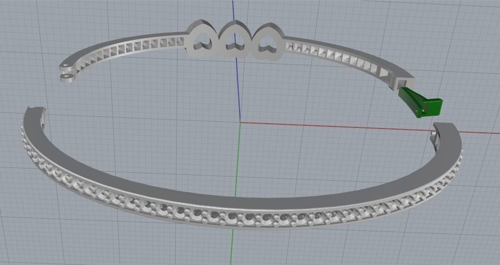This screenshot has width=500, height=265.
Task: Select the middle heart on the bracelet
Action: [235, 39]
